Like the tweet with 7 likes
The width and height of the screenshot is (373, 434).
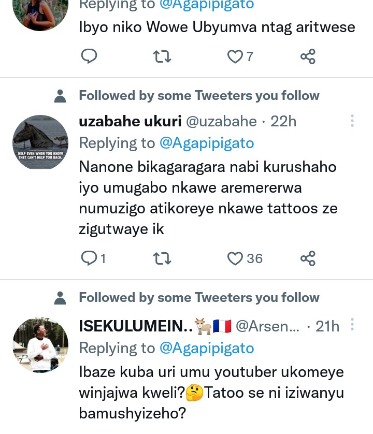[x=236, y=56]
